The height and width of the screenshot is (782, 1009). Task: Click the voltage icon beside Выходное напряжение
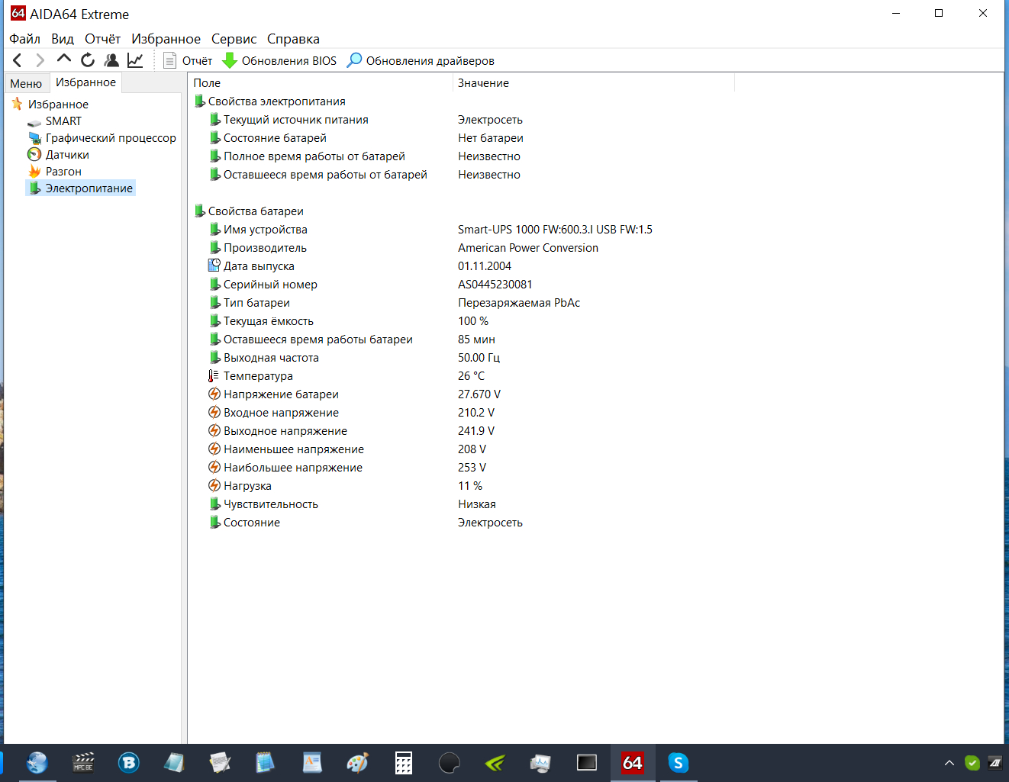click(214, 430)
